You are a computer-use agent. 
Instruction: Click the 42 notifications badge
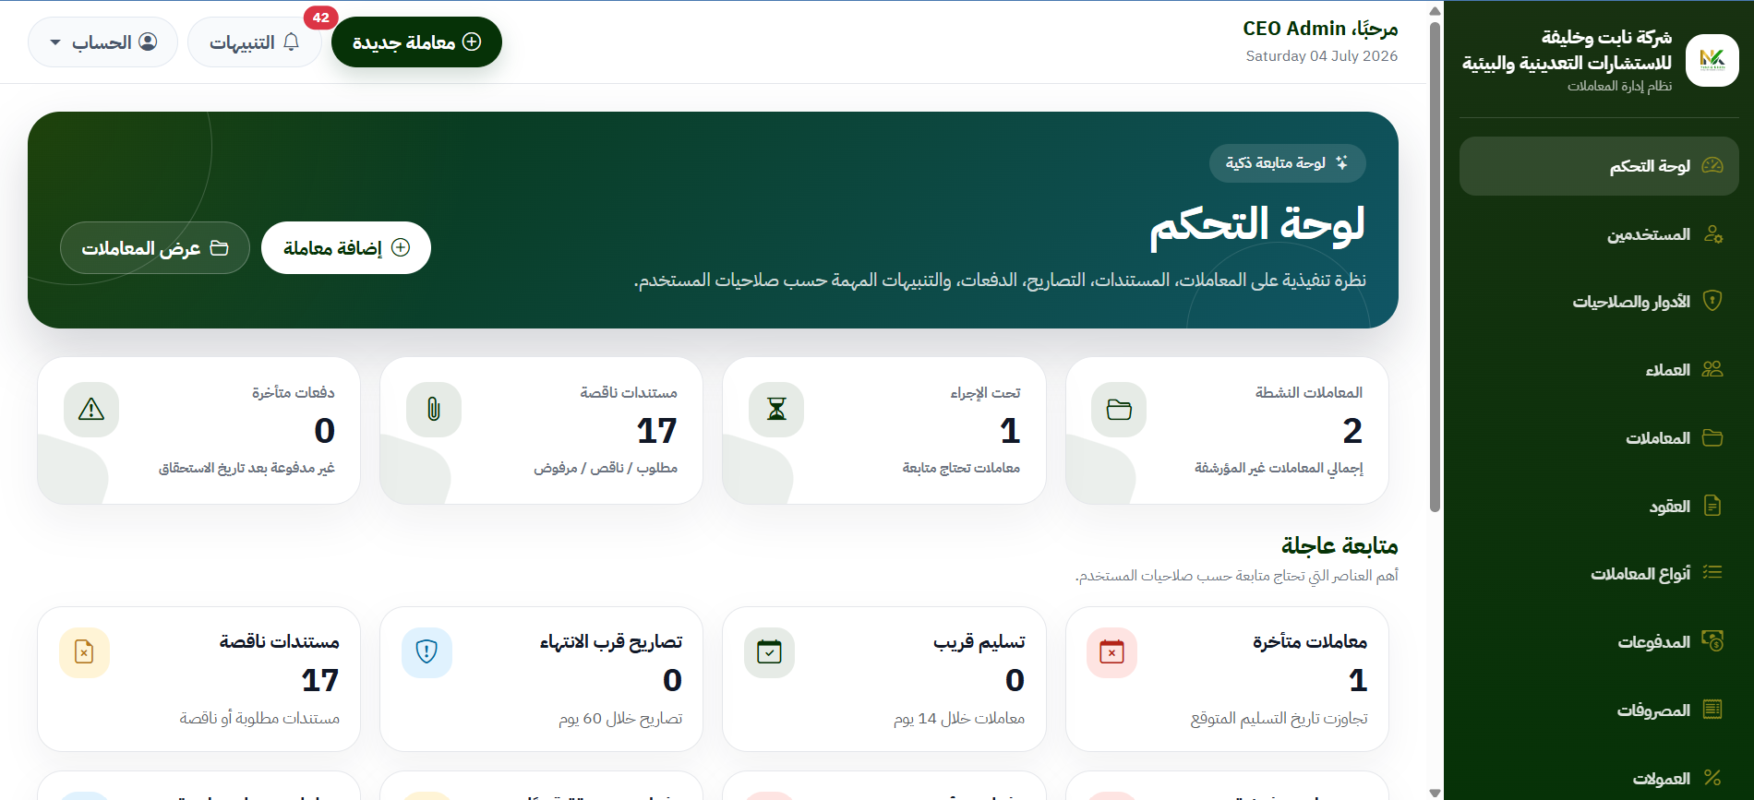pos(320,18)
